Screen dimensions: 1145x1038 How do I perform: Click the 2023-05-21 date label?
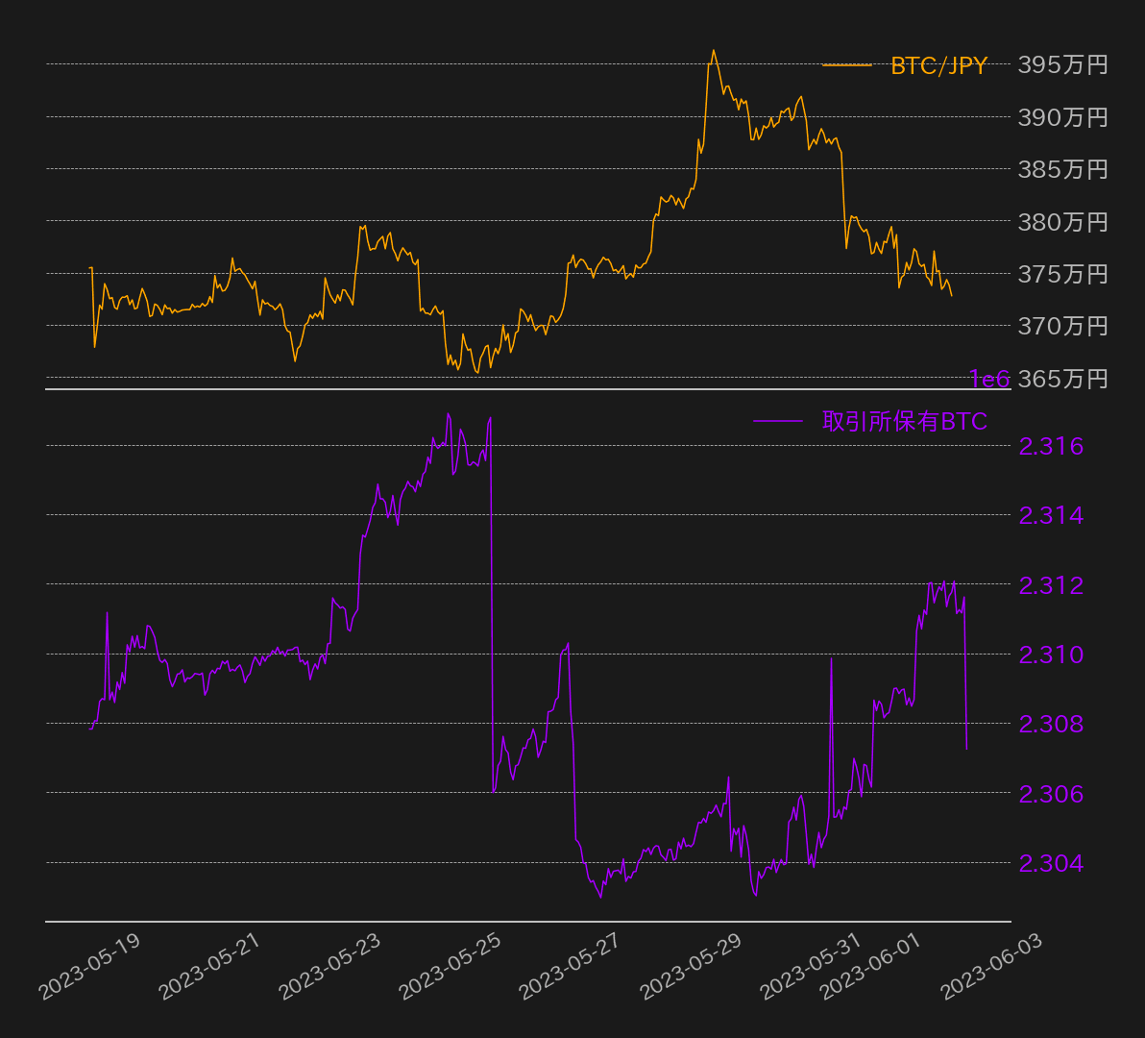208,967
